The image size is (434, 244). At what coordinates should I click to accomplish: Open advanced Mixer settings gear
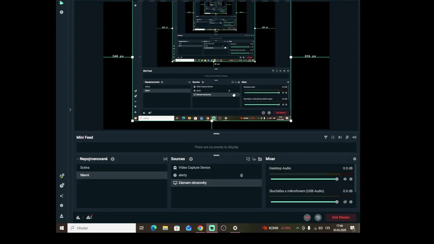click(355, 159)
